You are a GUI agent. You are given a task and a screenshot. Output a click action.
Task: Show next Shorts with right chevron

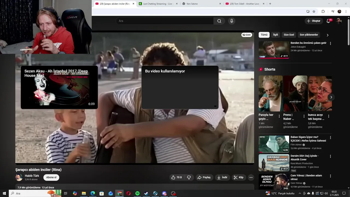click(x=331, y=97)
